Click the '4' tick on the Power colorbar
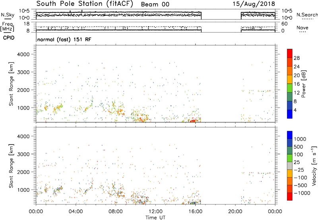 coord(295,110)
